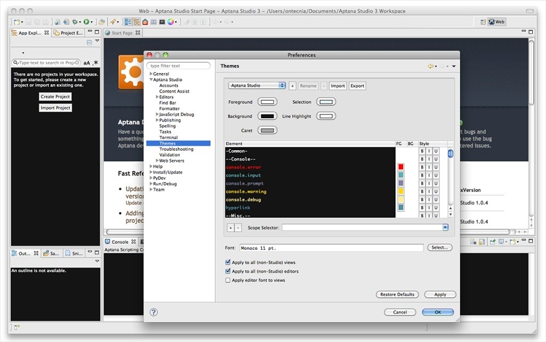Click the aA case-sensitive search icon
This screenshot has height=342, width=546.
[87, 63]
